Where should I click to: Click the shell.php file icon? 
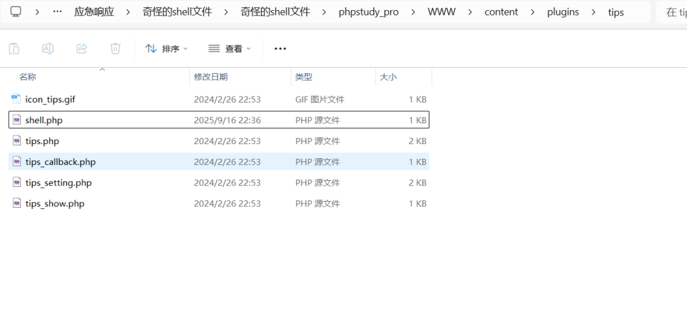tap(17, 120)
